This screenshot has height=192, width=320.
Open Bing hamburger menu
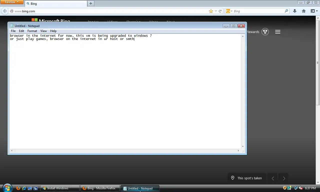[278, 32]
